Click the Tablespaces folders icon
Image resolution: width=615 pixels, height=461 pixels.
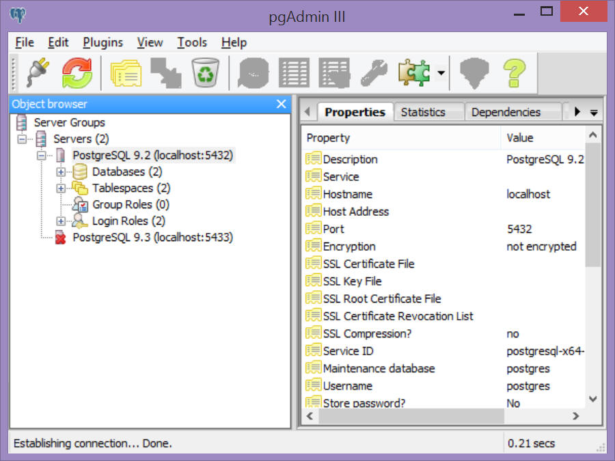point(80,188)
